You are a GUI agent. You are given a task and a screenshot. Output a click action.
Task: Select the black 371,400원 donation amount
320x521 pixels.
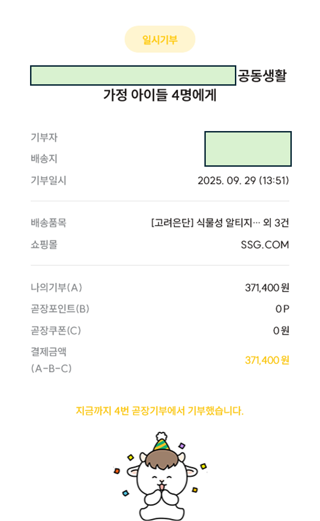pyautogui.click(x=267, y=288)
